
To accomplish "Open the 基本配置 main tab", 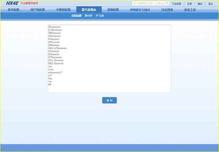I will tap(14, 10).
